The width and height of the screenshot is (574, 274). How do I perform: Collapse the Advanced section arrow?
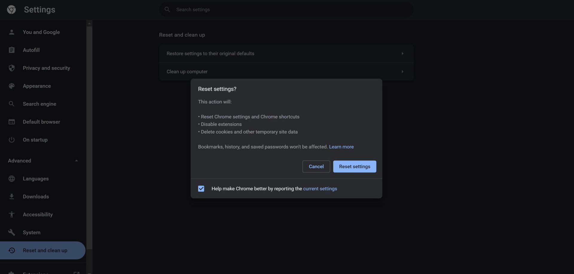tap(77, 161)
